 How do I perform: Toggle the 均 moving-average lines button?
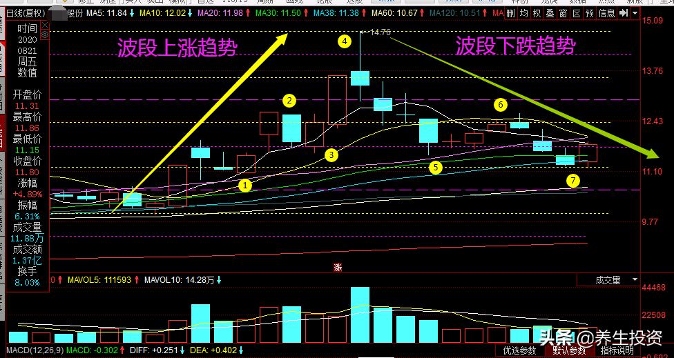coord(523,13)
